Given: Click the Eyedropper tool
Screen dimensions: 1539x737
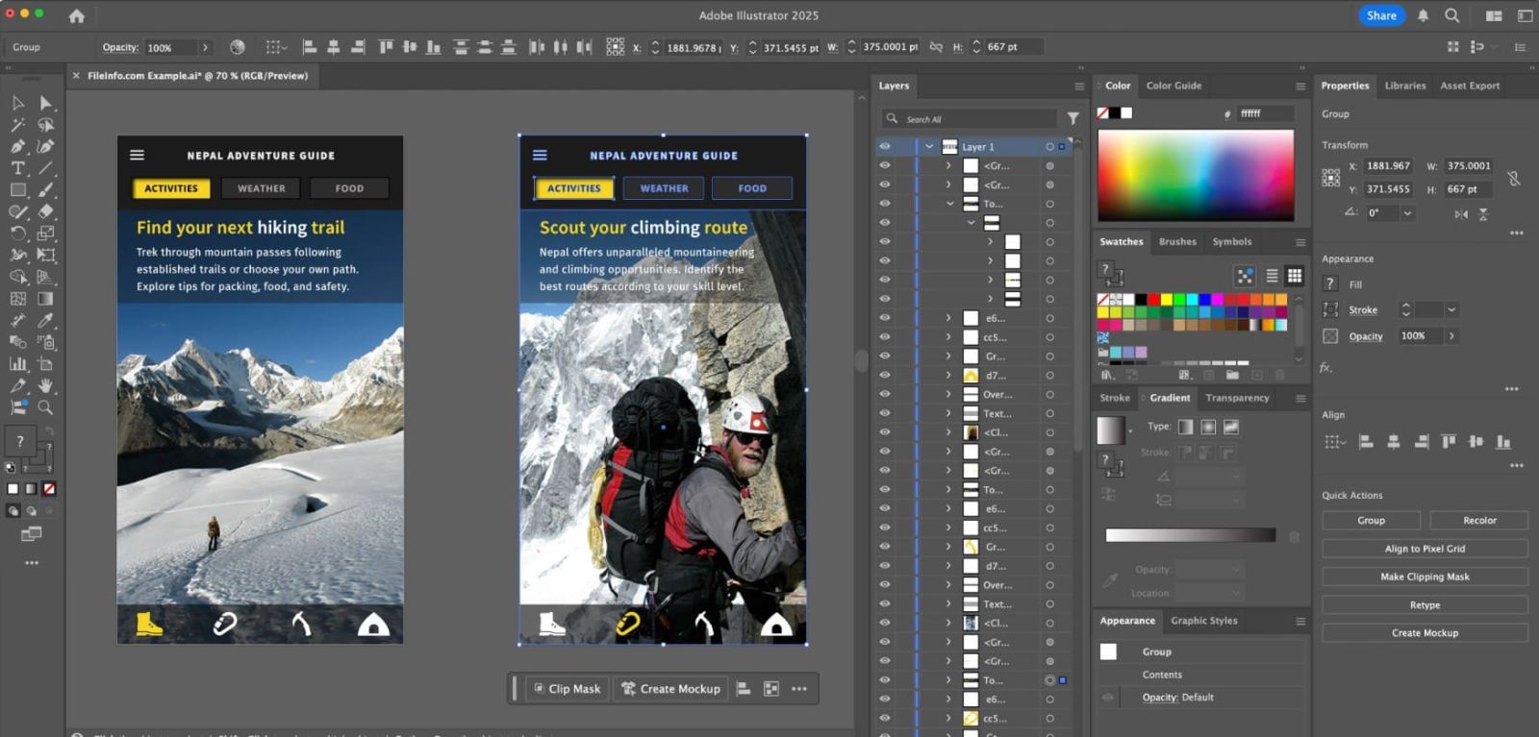Looking at the screenshot, I should click(45, 321).
